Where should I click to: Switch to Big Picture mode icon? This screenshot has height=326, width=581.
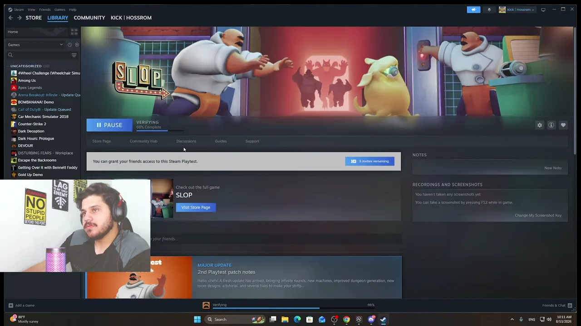point(543,10)
